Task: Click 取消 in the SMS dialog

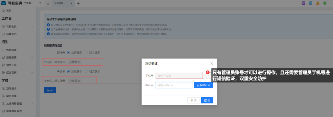Action: click(x=193, y=100)
